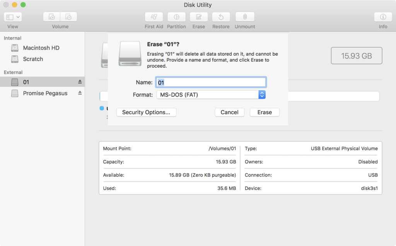Open Security Options
Image resolution: width=396 pixels, height=246 pixels.
click(x=146, y=112)
